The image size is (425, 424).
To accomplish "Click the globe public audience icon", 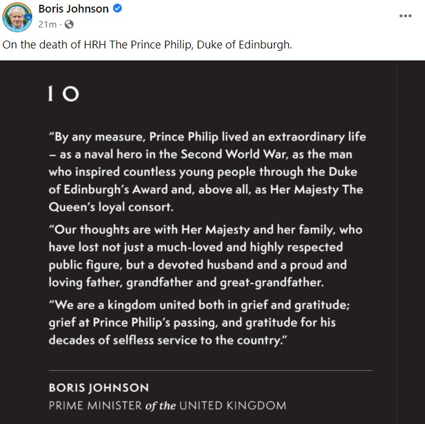I will tap(69, 25).
